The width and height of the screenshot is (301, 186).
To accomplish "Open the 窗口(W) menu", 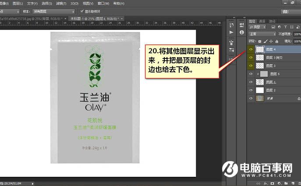I will point(103,3).
